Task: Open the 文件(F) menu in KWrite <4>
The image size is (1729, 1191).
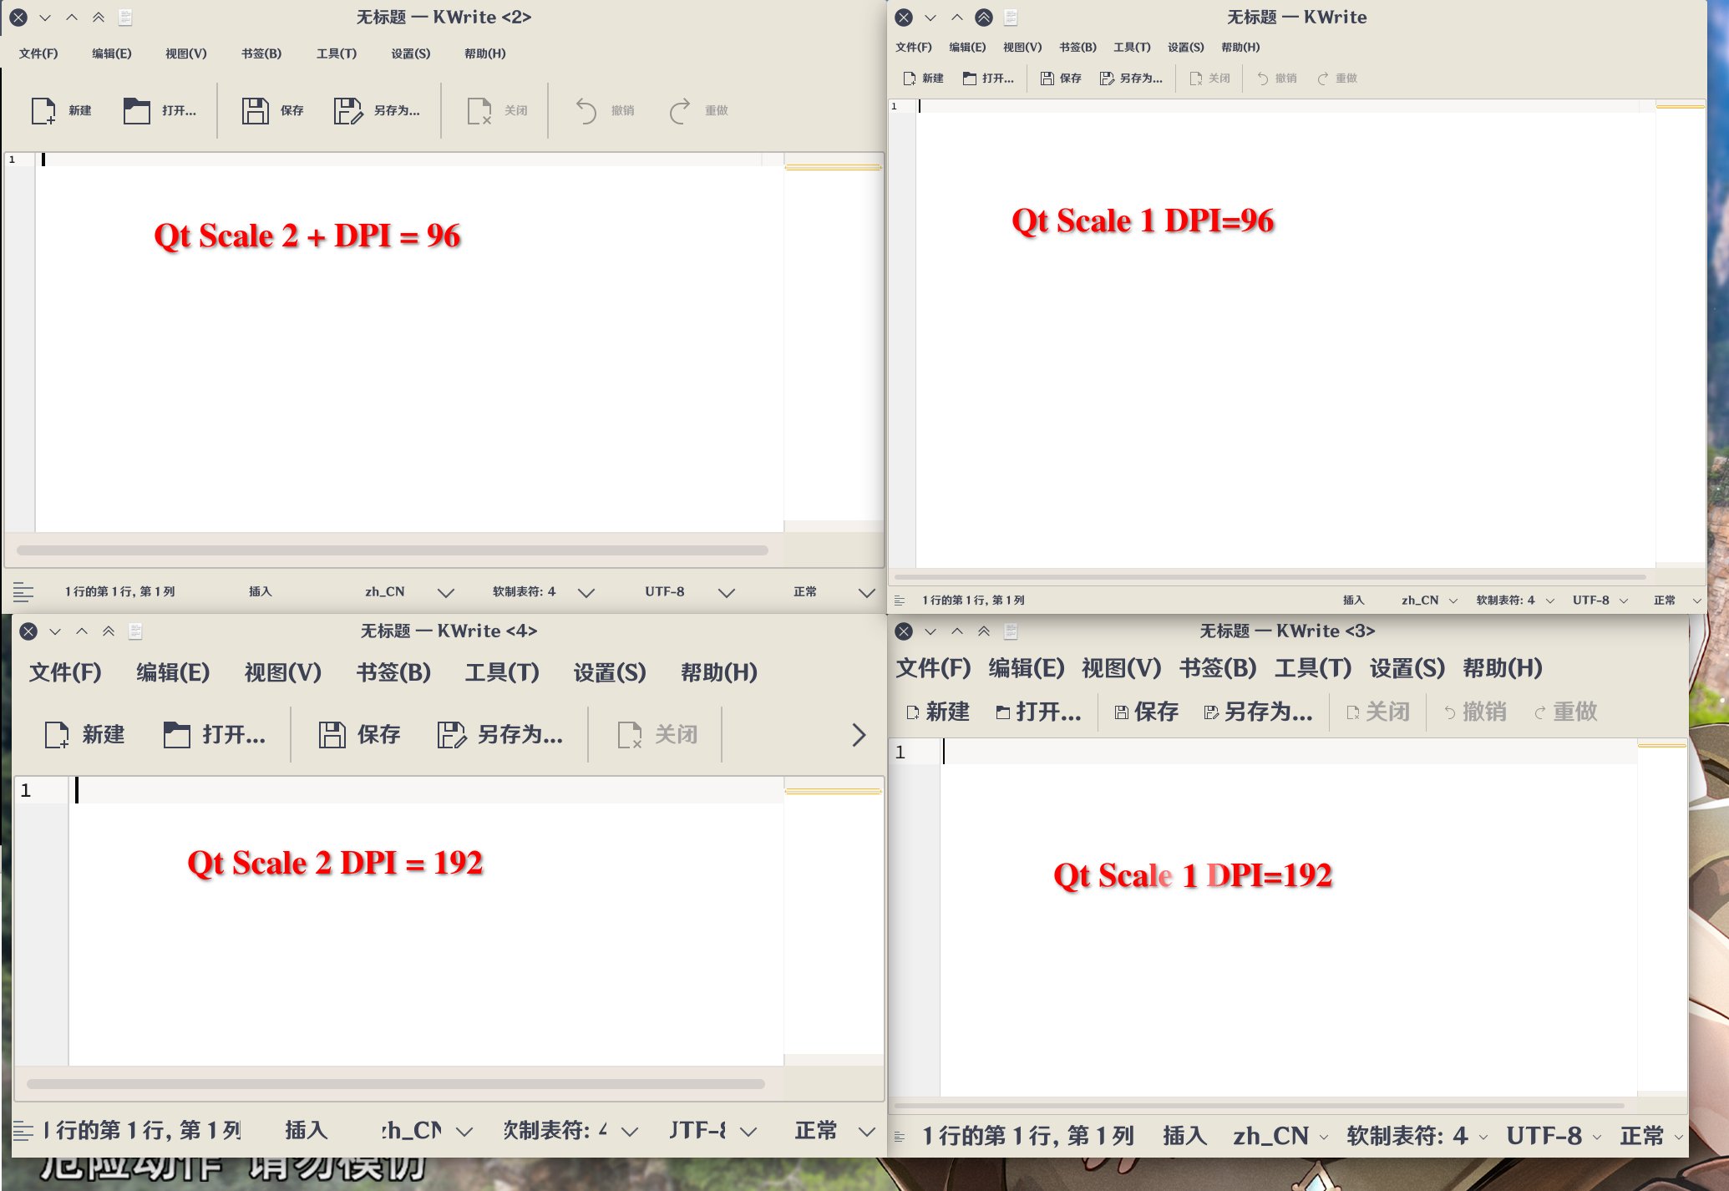Action: pyautogui.click(x=65, y=672)
